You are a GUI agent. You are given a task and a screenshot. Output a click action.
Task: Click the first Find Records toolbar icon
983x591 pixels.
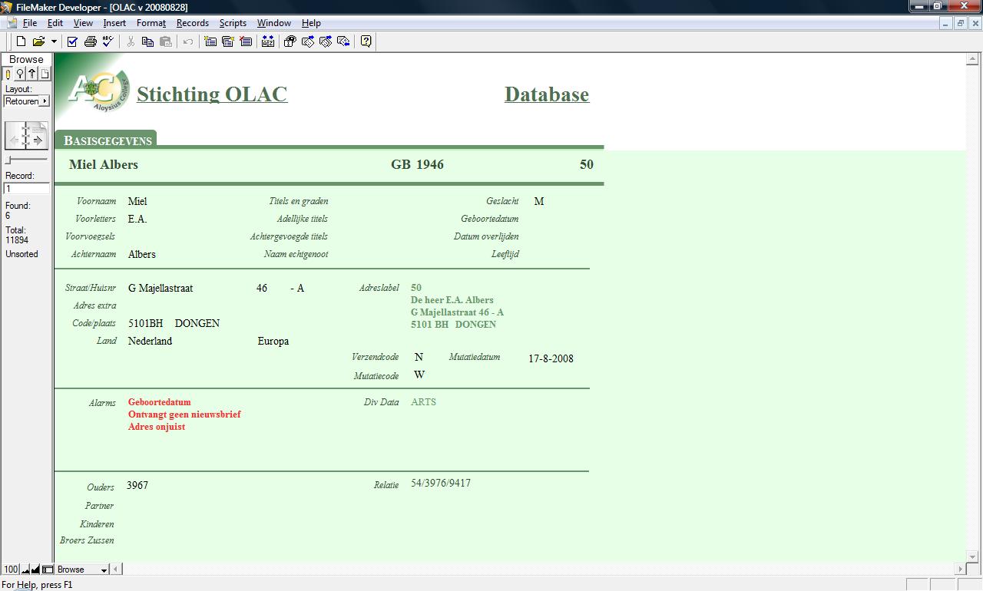[x=308, y=41]
